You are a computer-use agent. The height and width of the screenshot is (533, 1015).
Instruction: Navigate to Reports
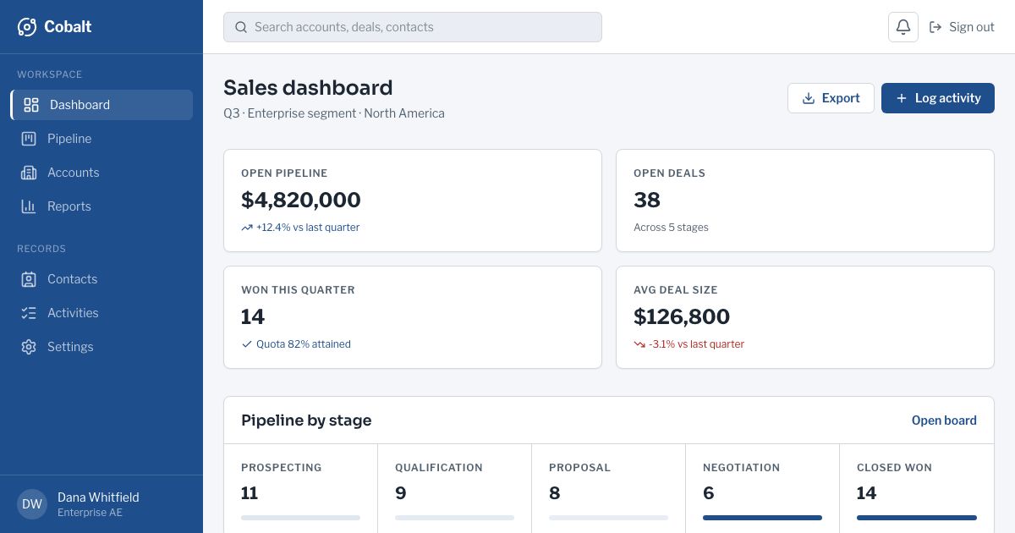pyautogui.click(x=101, y=206)
